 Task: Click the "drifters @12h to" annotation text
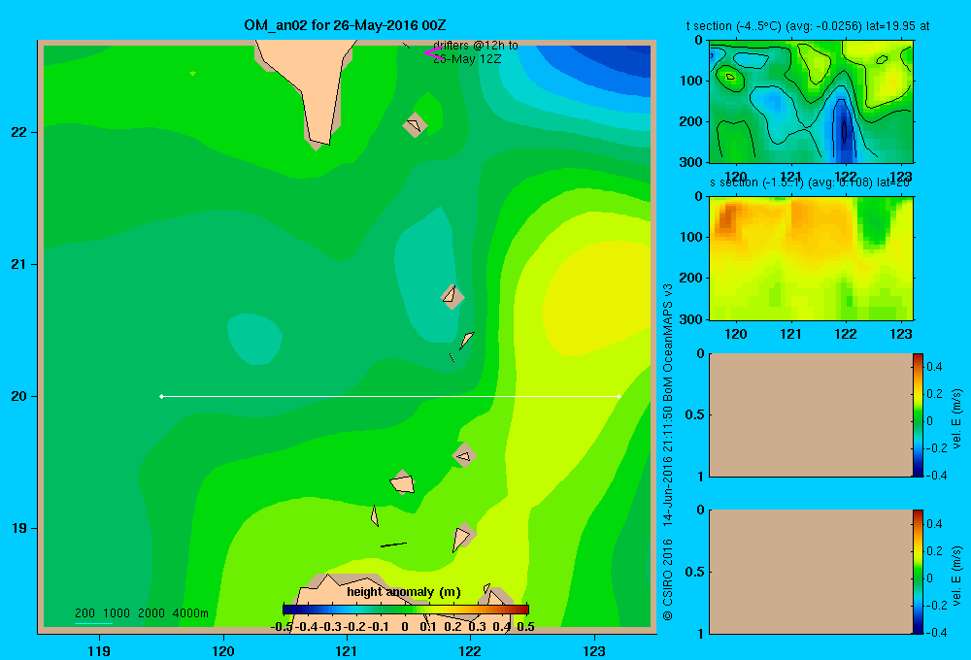(x=476, y=46)
